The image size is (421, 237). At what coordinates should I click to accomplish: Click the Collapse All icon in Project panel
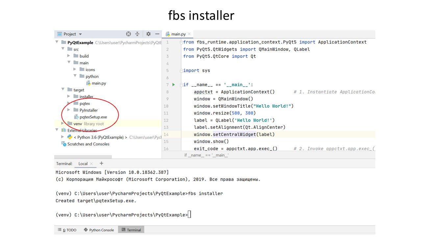137,34
